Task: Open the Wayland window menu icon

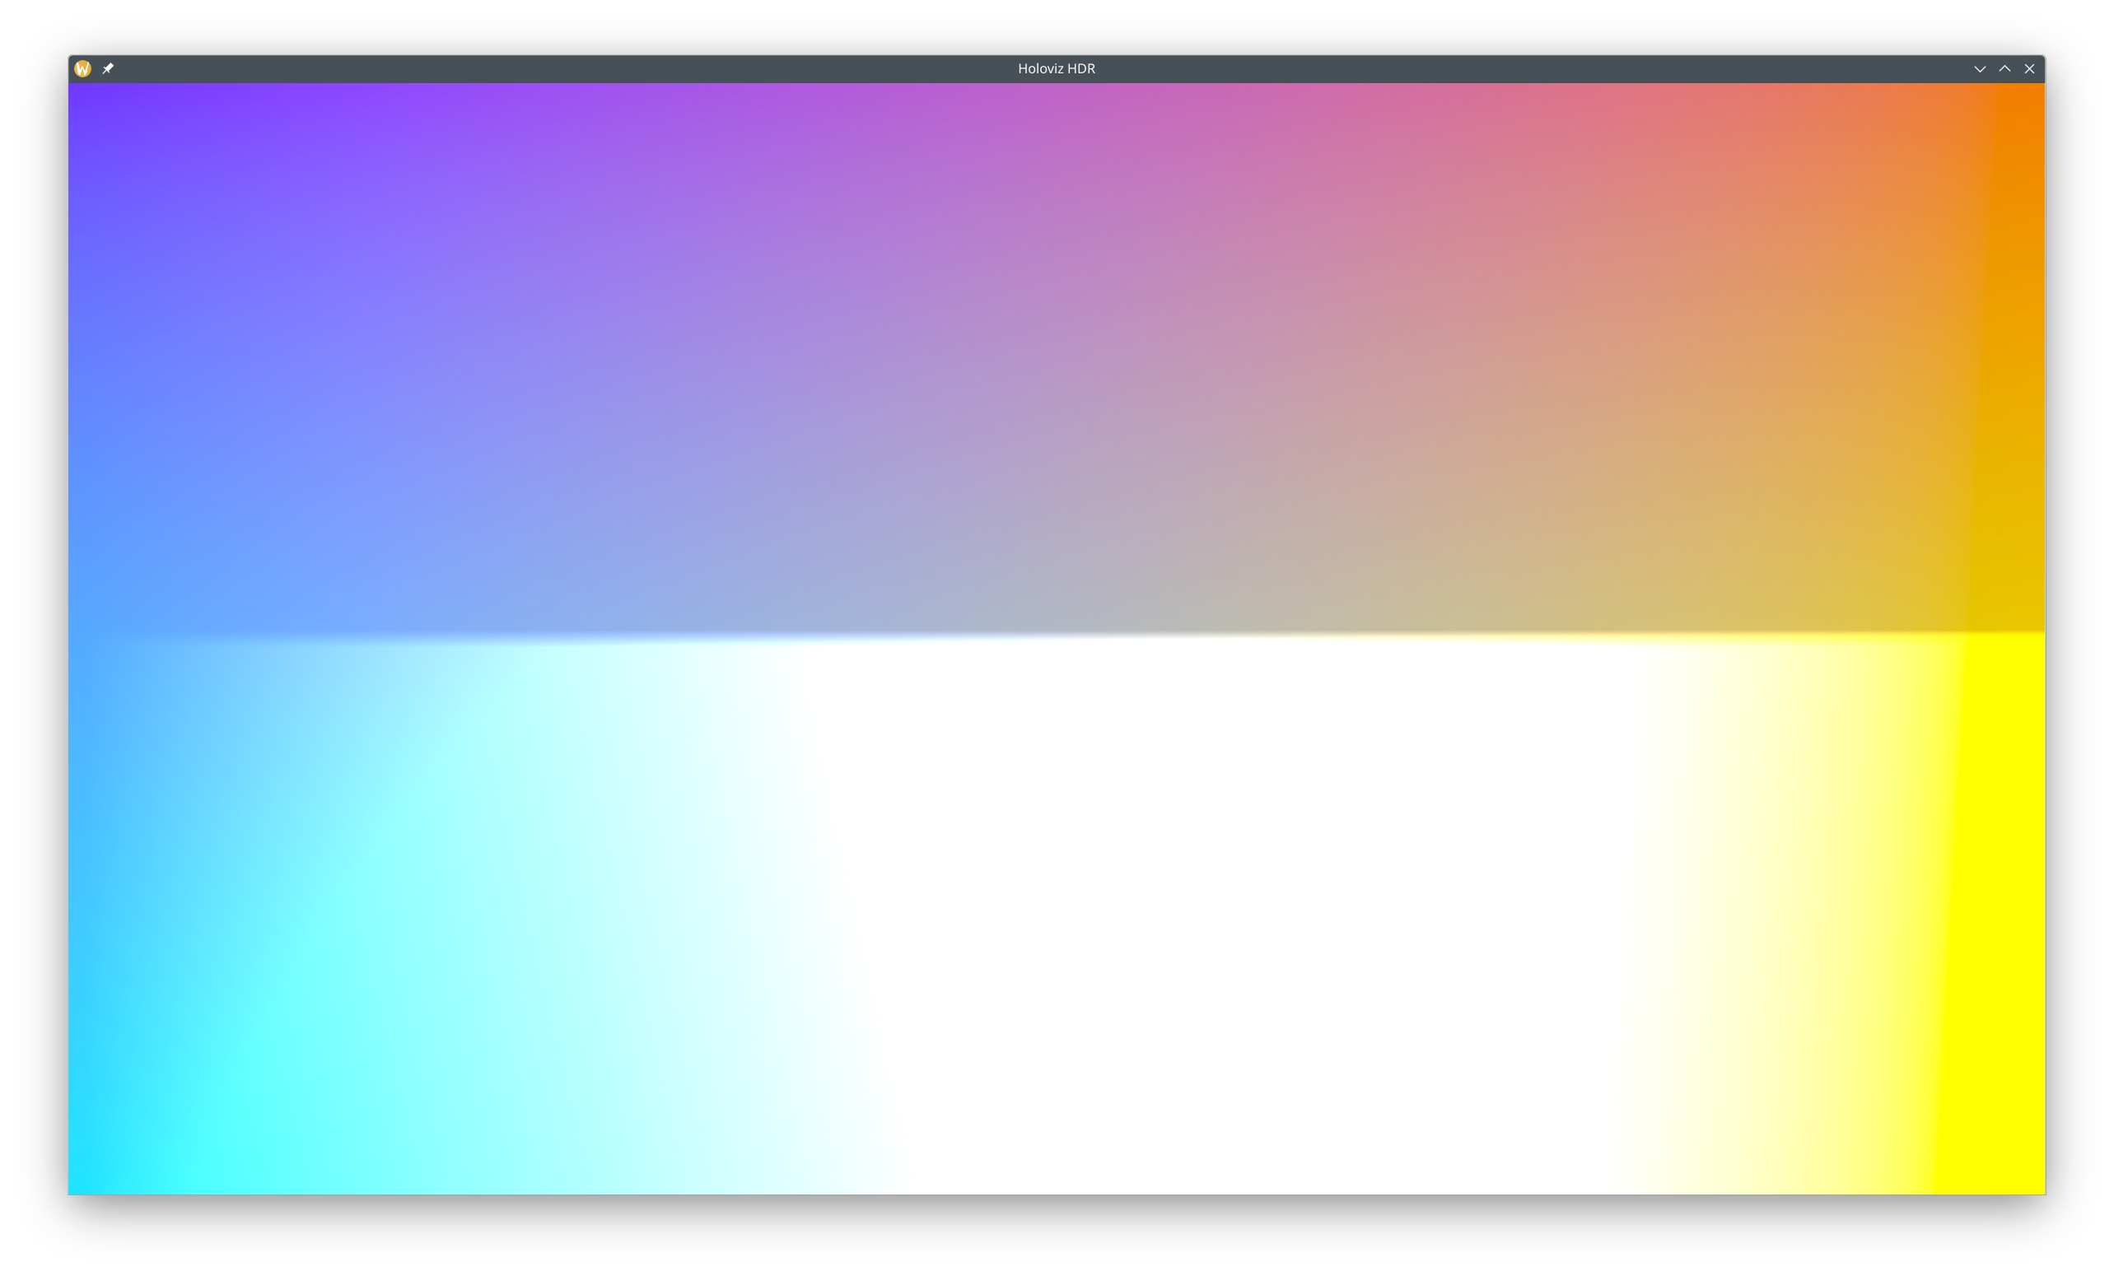Action: pyautogui.click(x=82, y=68)
